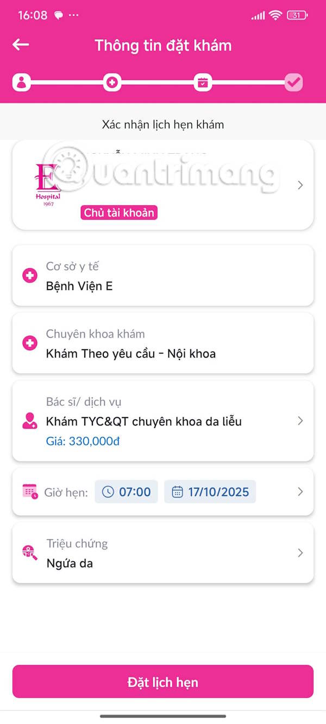Expand the patient profile card chevron
This screenshot has width=326, height=724.
point(300,185)
